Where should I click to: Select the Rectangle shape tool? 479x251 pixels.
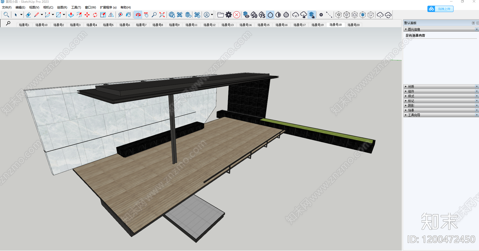[59, 15]
